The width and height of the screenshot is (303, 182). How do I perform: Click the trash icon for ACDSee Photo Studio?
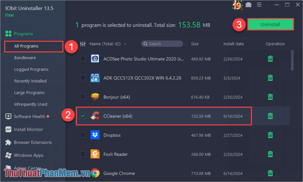click(270, 59)
